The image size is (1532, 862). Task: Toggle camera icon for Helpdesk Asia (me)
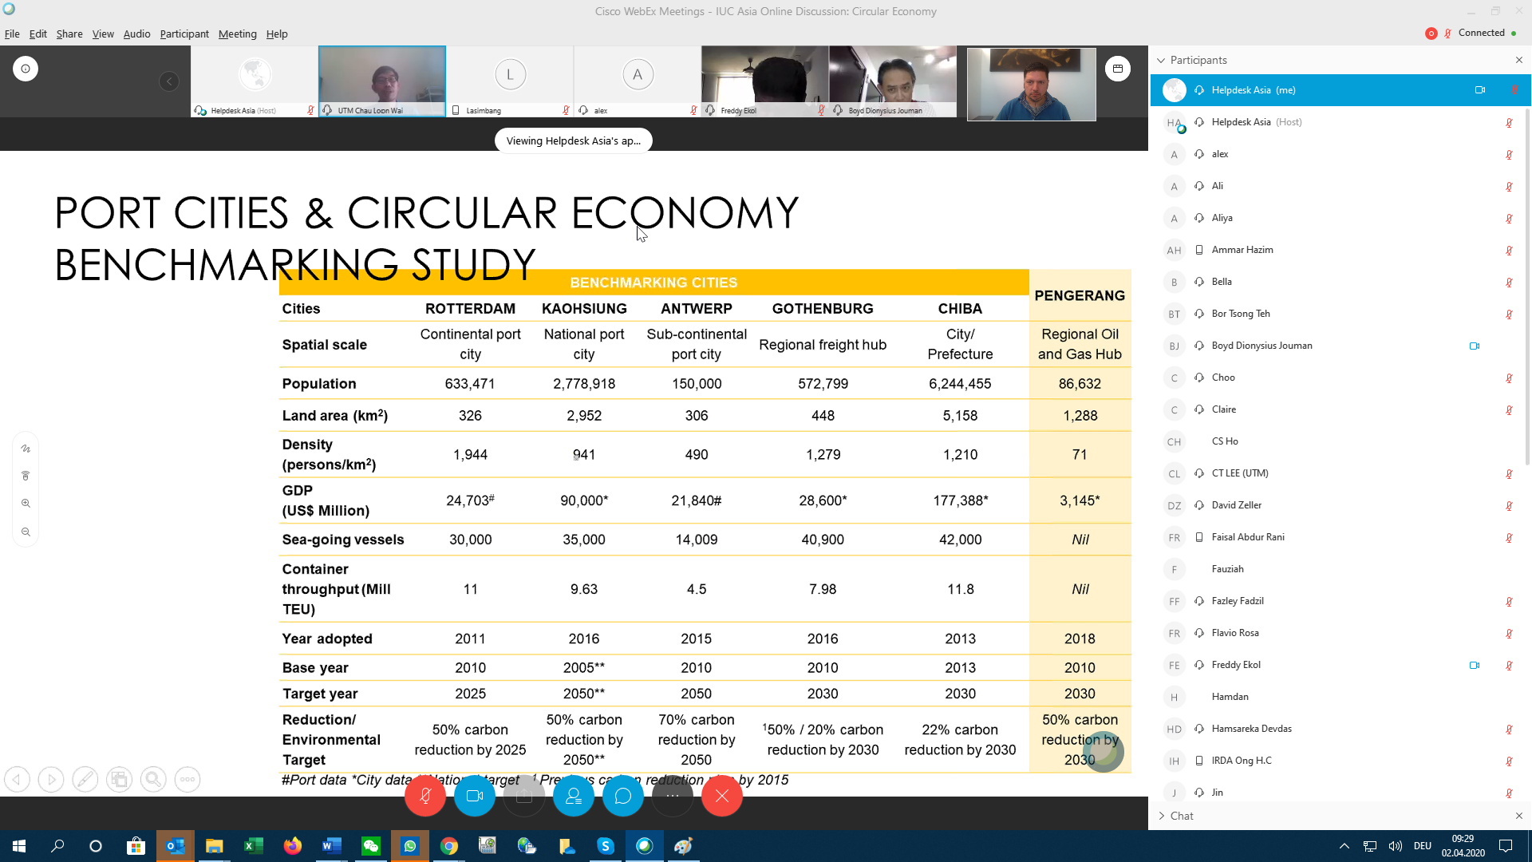coord(1479,90)
